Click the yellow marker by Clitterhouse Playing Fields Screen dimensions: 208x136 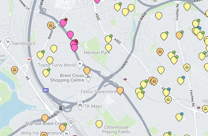(x=99, y=124)
